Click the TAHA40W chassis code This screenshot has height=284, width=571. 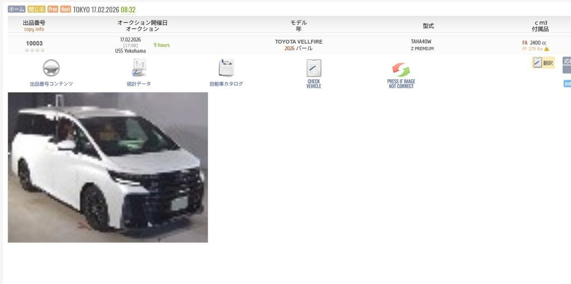tap(421, 41)
